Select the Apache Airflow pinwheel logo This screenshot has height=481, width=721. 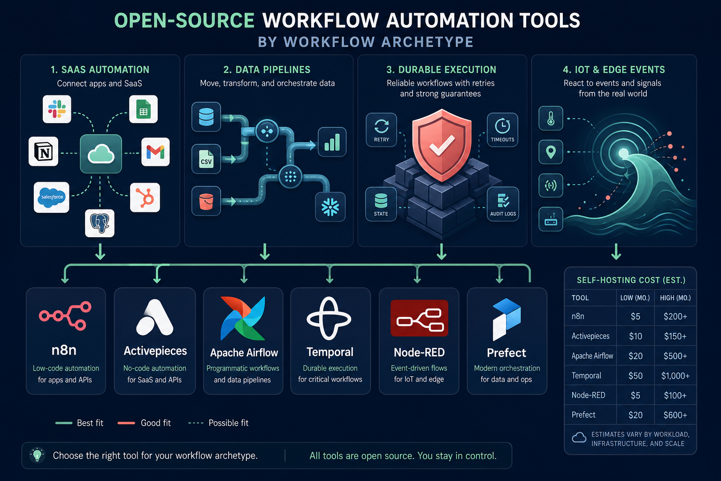(x=243, y=318)
